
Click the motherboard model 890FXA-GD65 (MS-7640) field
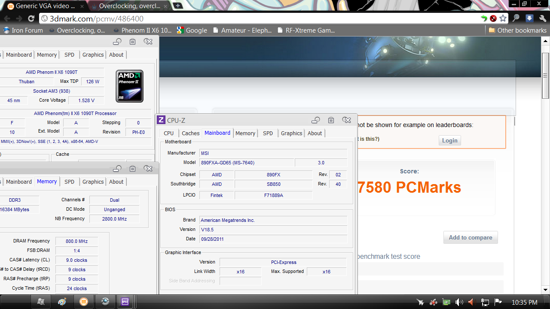[247, 163]
